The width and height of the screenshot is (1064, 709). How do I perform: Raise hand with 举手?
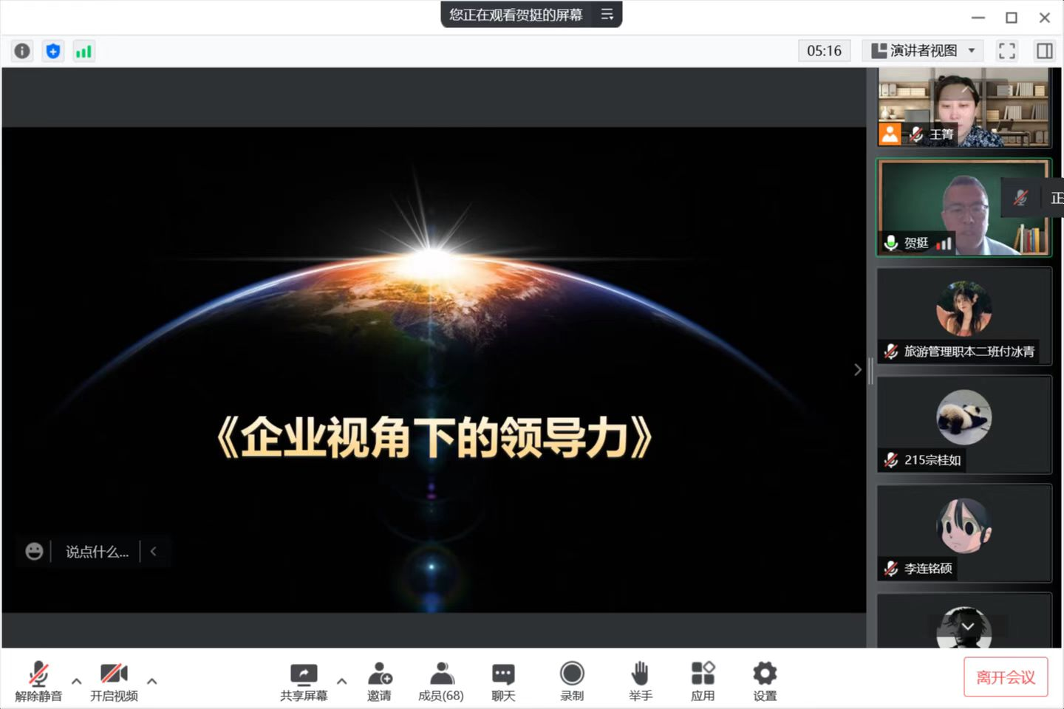[x=640, y=681]
